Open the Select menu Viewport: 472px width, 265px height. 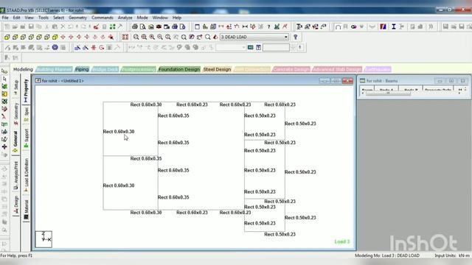pyautogui.click(x=58, y=18)
